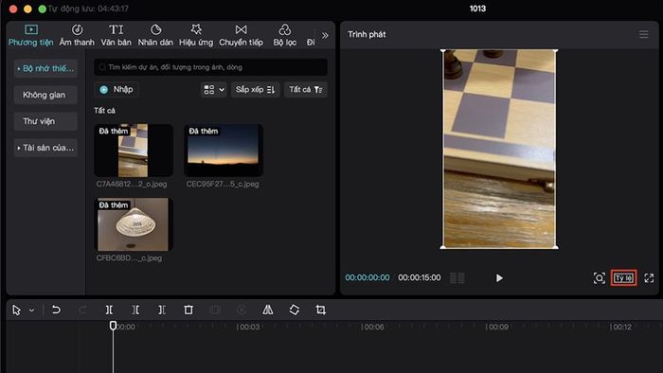Open fullscreen preview mode
663x373 pixels.
tap(649, 278)
